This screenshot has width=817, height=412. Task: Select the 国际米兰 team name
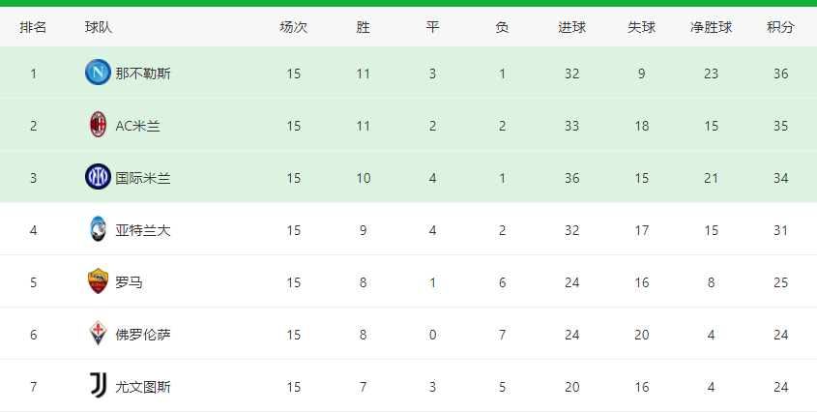tap(143, 178)
